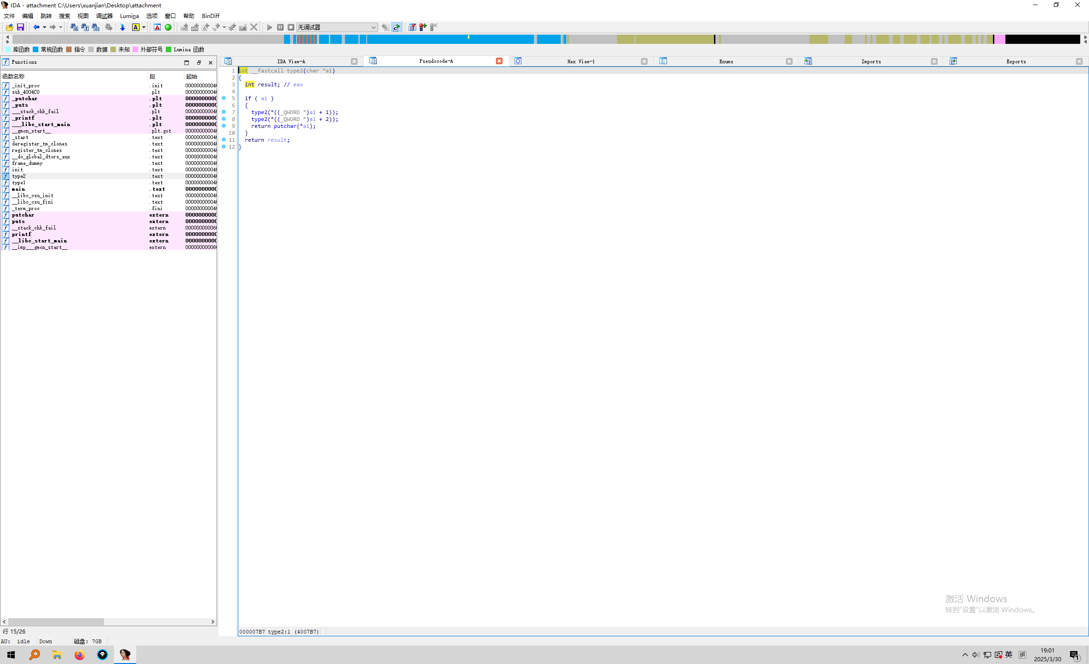Click the Start process play button
Image resolution: width=1089 pixels, height=664 pixels.
pos(270,27)
